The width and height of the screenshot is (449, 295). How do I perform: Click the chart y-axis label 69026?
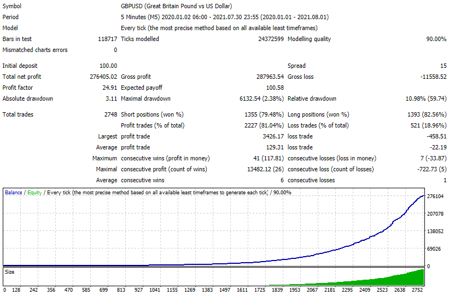pyautogui.click(x=434, y=249)
